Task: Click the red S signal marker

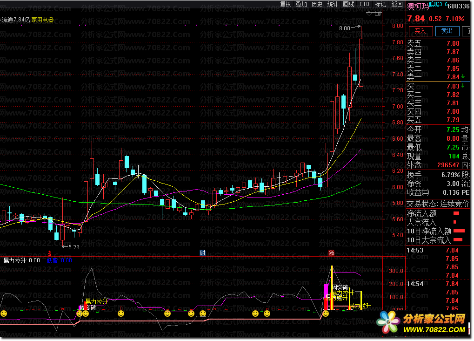Action: 50,254
